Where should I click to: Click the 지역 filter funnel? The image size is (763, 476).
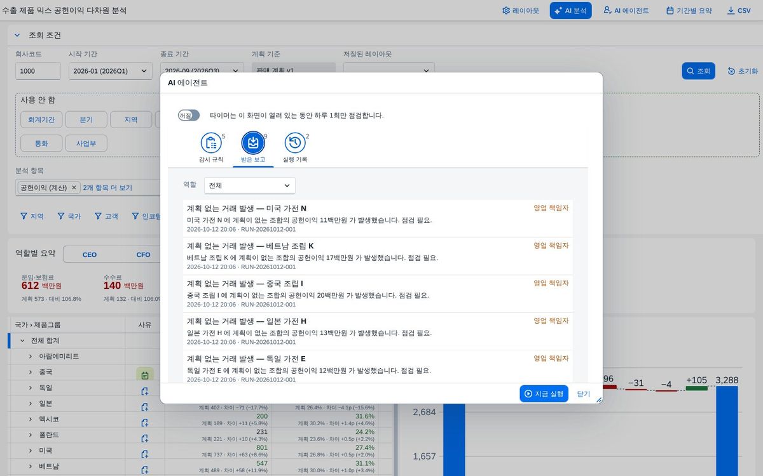32,216
